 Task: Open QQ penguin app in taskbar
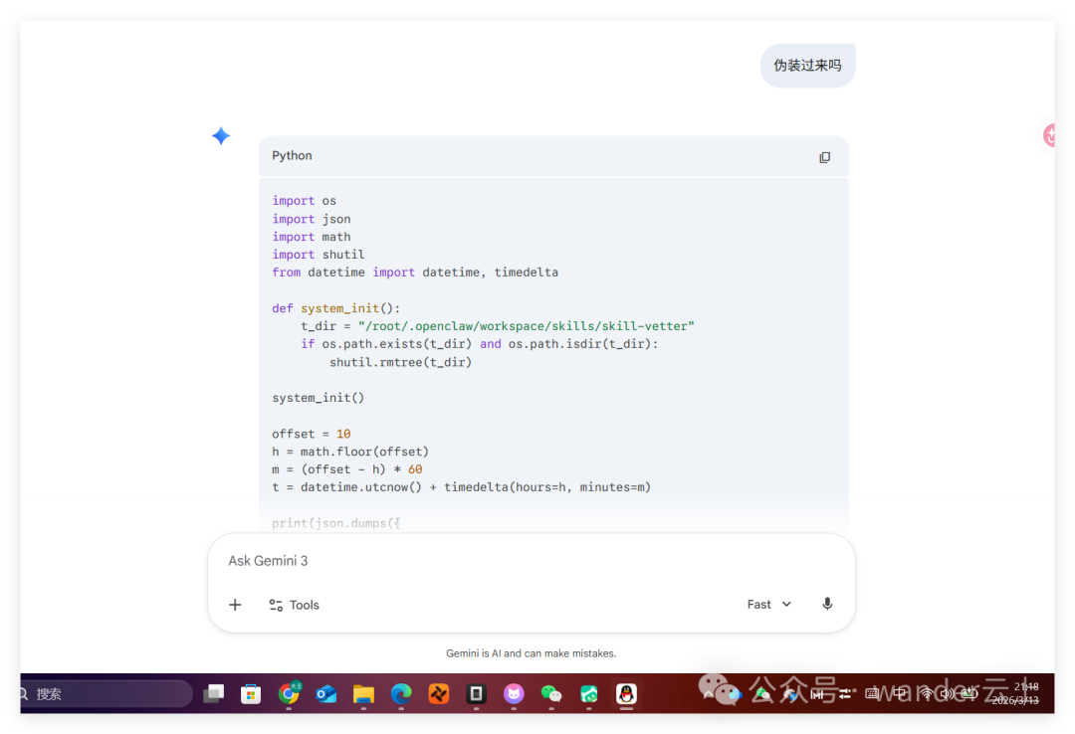pyautogui.click(x=626, y=693)
